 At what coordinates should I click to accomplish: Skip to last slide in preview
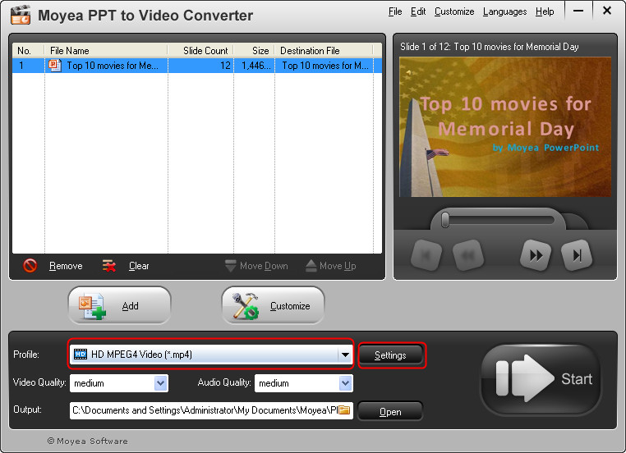pyautogui.click(x=577, y=255)
